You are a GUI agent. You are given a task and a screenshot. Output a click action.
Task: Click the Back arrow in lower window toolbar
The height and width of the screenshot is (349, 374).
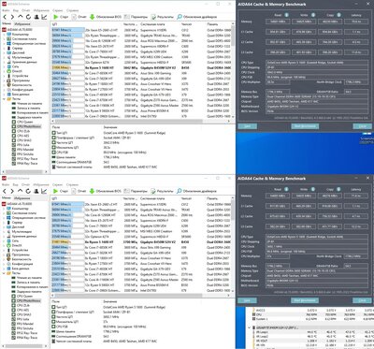[x=5, y=191]
